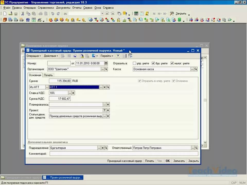Click the help question icon in the order form
This screenshot has height=185, width=247.
click(118, 56)
